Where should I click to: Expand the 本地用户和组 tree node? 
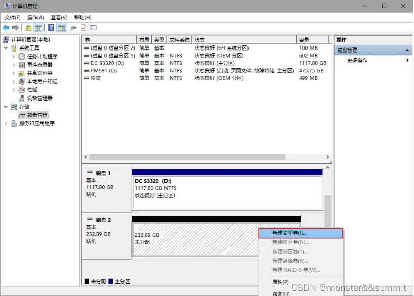click(14, 82)
